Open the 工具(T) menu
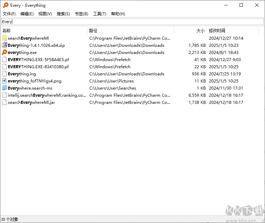This screenshot has height=223, width=265. click(x=100, y=14)
